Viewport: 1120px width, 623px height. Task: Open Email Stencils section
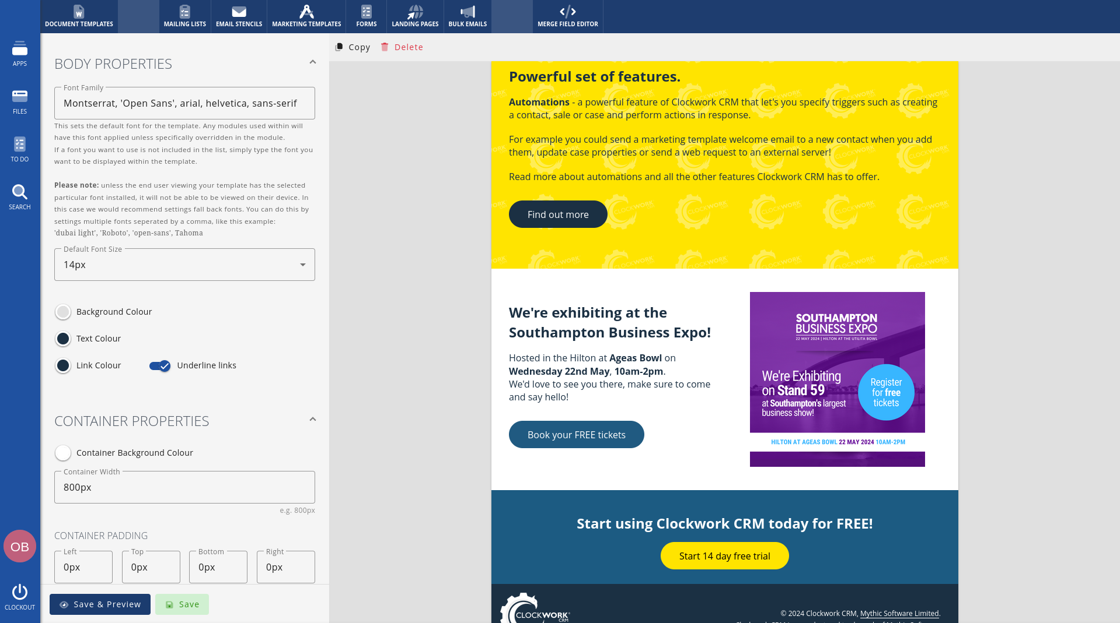coord(239,16)
